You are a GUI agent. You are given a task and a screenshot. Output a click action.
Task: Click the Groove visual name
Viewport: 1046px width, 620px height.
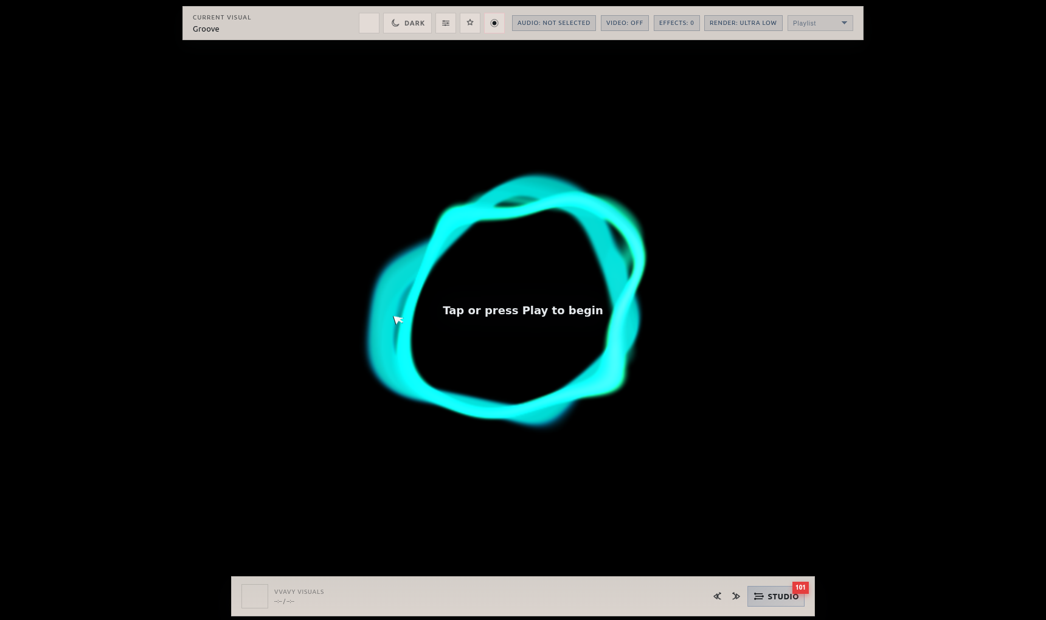tap(206, 29)
